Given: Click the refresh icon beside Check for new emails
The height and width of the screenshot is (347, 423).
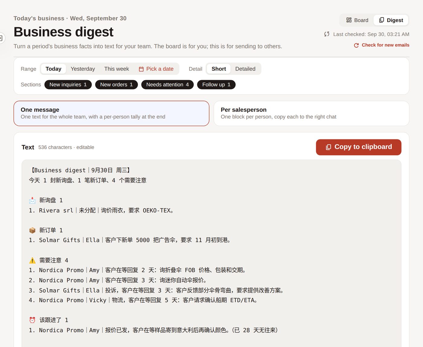Looking at the screenshot, I should tap(356, 45).
